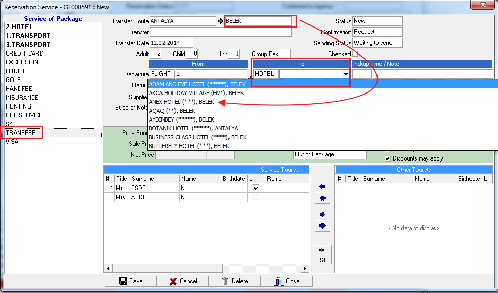Click the single right arrow move button
498x293 pixels.
[322, 214]
